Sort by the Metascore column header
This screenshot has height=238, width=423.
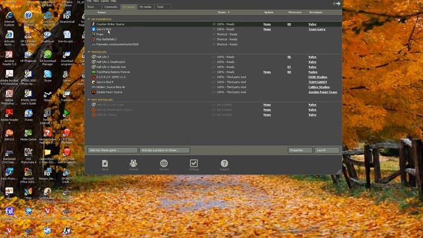(x=295, y=13)
